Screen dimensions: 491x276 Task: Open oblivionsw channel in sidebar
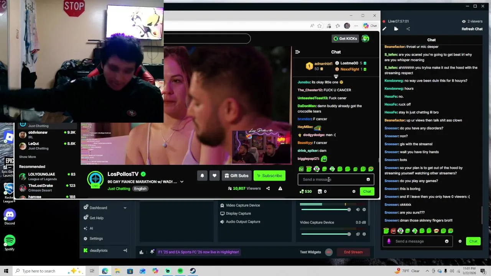coord(48,135)
